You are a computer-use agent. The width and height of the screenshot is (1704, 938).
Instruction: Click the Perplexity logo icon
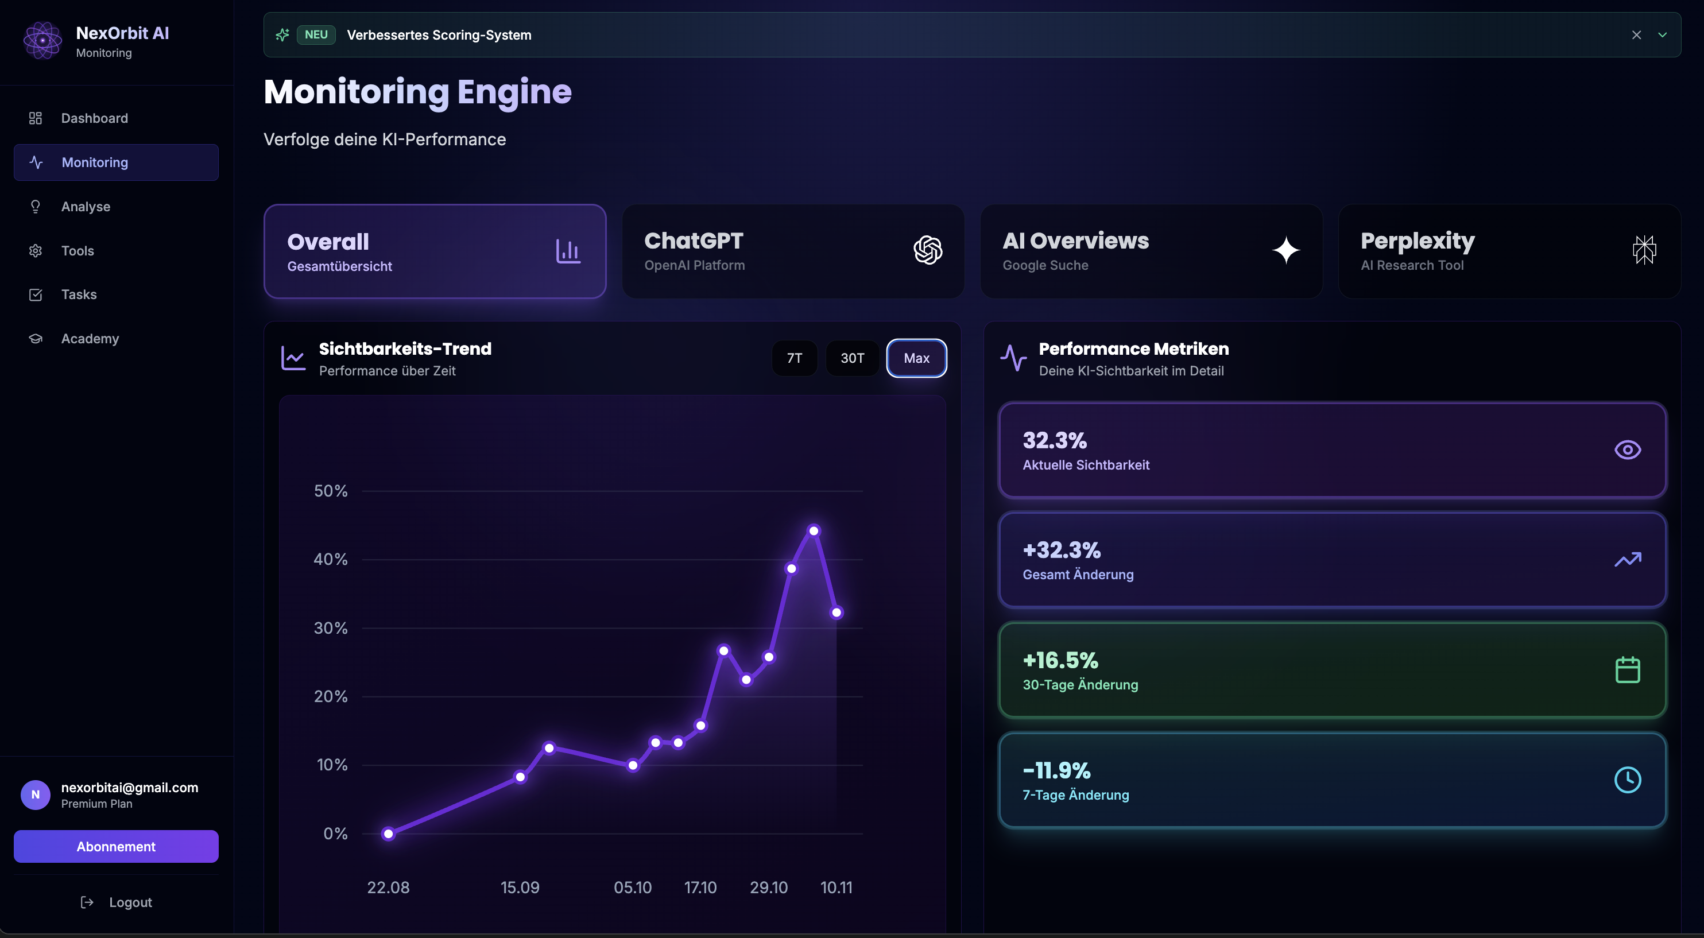pos(1644,251)
